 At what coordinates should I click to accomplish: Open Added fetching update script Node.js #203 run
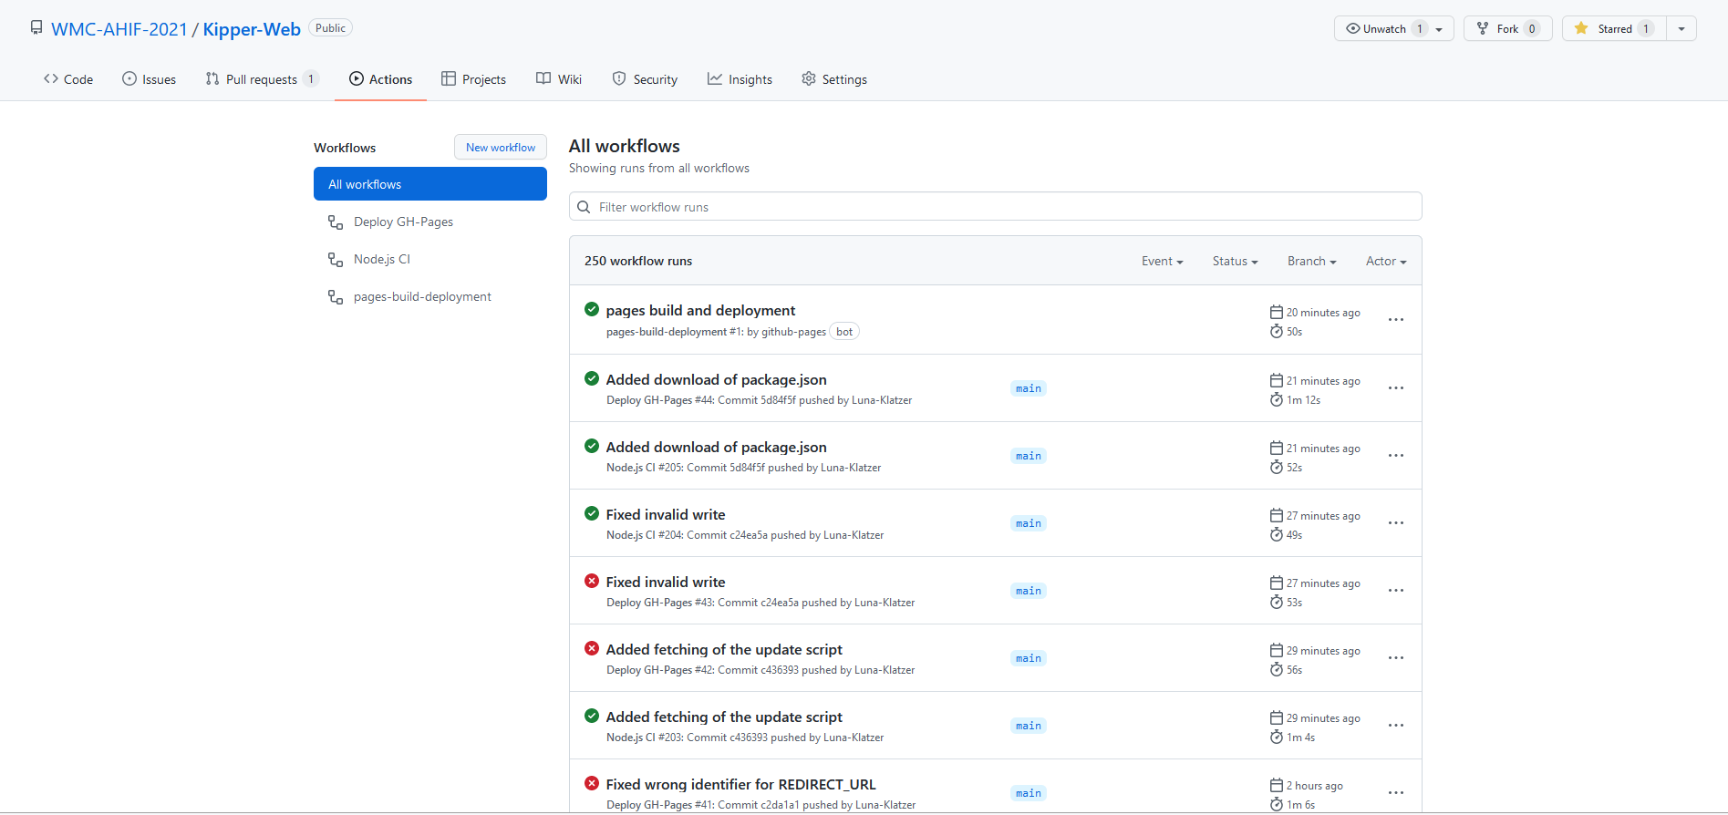[724, 717]
